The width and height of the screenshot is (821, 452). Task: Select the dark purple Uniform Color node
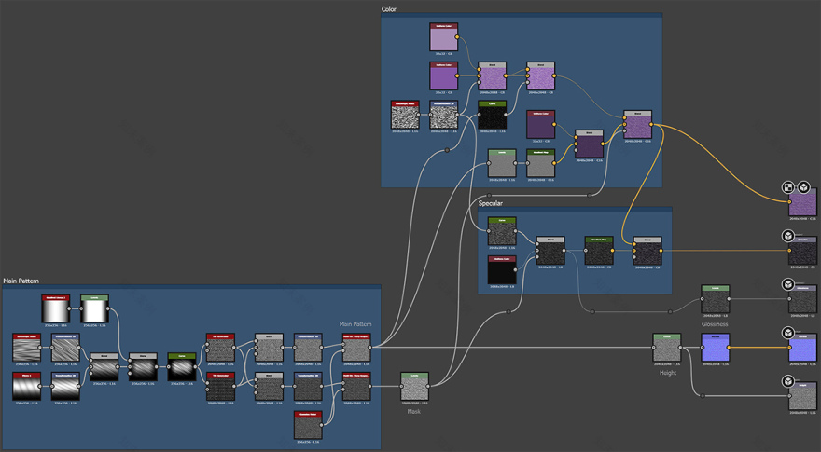(540, 125)
